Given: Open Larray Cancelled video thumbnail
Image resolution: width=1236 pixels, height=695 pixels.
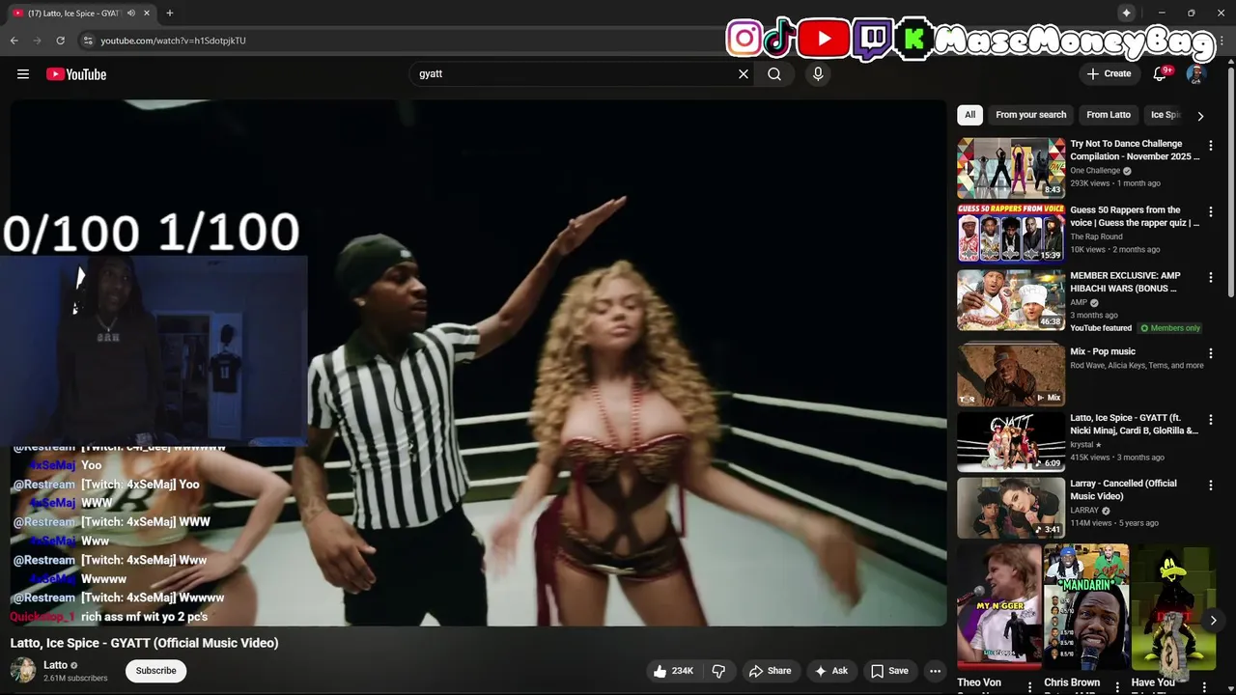Looking at the screenshot, I should tap(1011, 508).
